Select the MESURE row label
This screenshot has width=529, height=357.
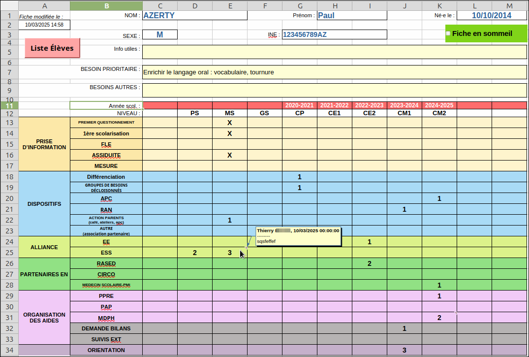[x=106, y=166]
